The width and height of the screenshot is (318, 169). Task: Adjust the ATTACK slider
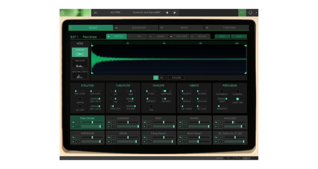pos(151,91)
